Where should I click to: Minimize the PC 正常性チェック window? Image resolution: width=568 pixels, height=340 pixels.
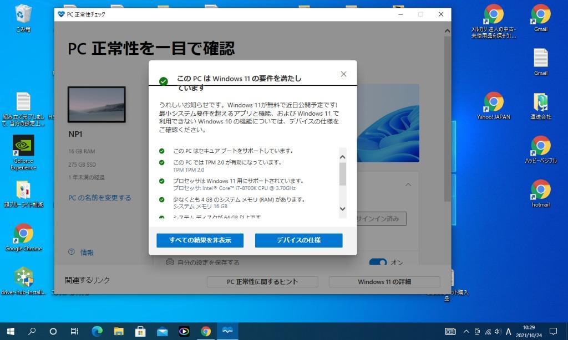(400, 14)
